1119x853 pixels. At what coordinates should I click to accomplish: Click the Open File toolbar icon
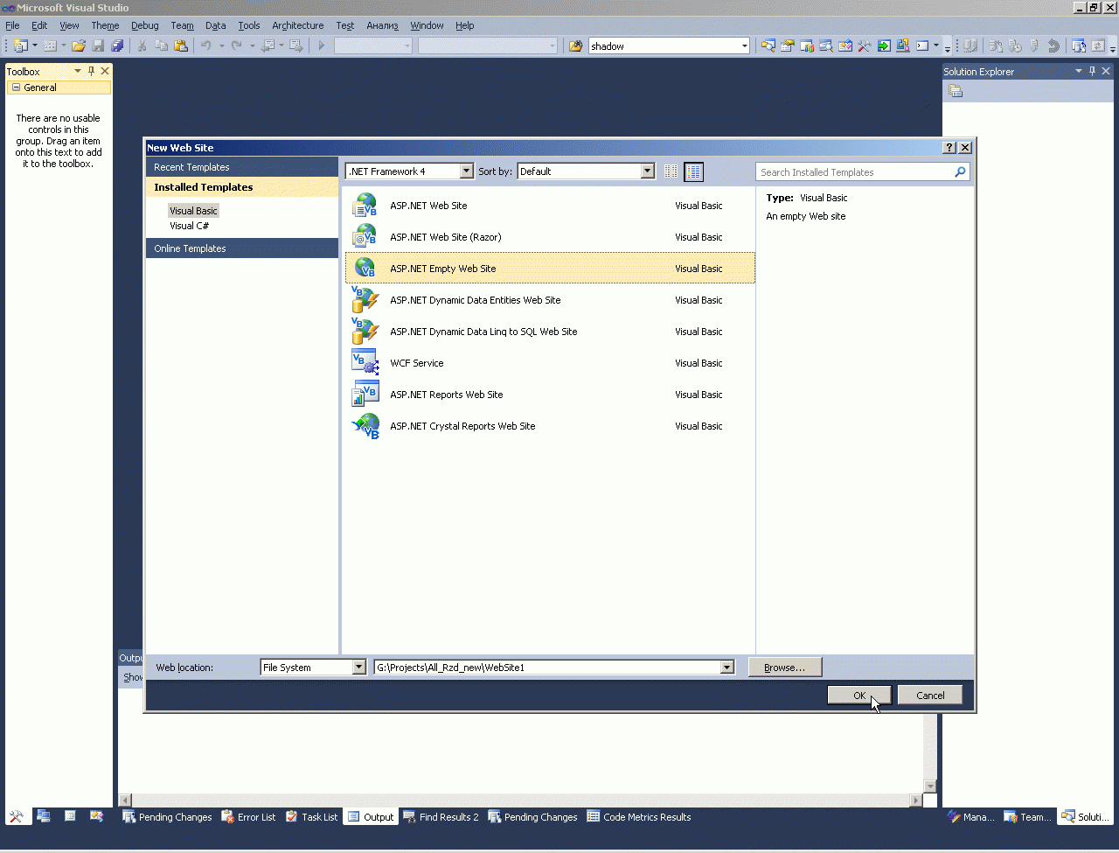[x=79, y=45]
